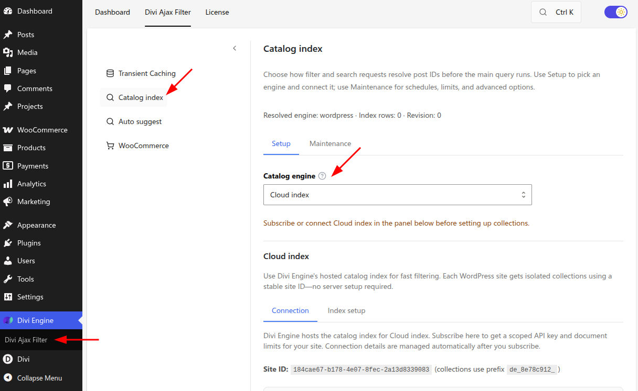Viewport: 638px width, 391px height.
Task: Open the License top tab
Action: point(217,12)
